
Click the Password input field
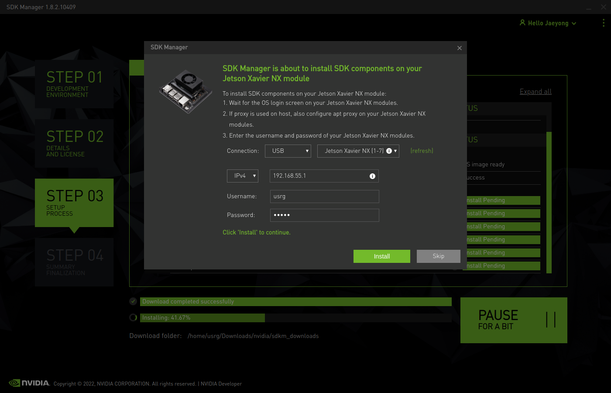point(324,215)
